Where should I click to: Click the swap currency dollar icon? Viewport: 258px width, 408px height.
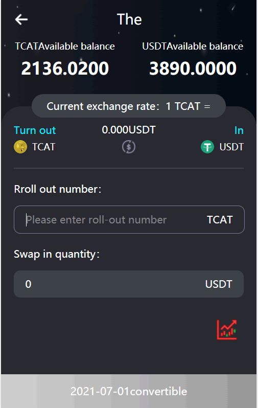point(129,147)
